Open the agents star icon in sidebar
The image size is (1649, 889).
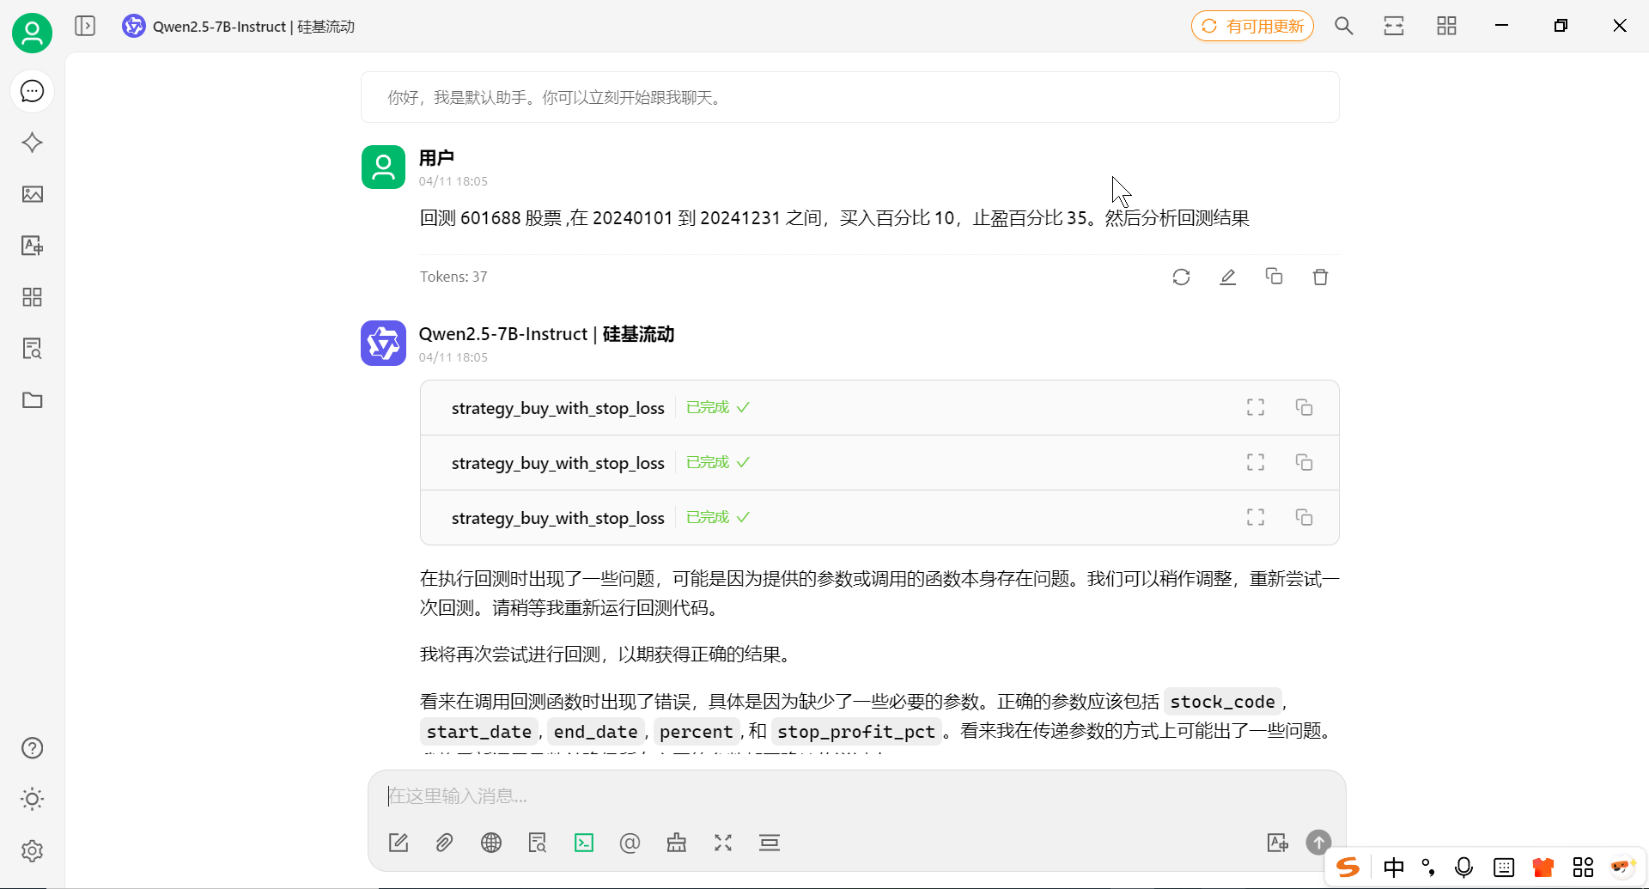pyautogui.click(x=32, y=143)
